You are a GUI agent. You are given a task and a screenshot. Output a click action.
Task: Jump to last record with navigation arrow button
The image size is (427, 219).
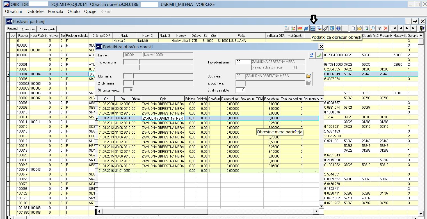[x=414, y=28]
